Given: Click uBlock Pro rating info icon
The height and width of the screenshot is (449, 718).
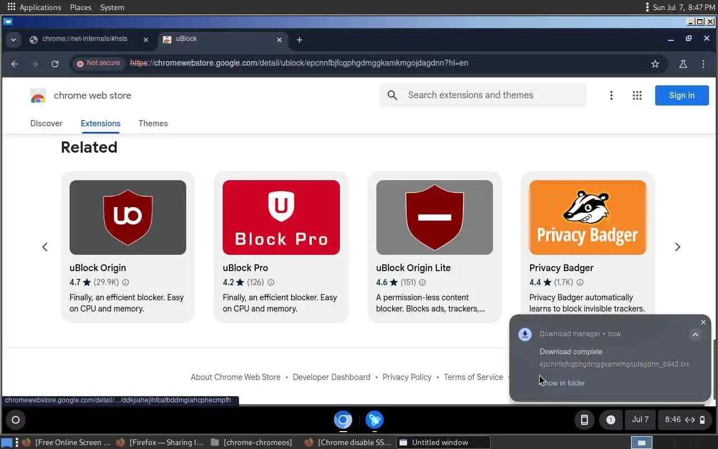Looking at the screenshot, I should (271, 282).
